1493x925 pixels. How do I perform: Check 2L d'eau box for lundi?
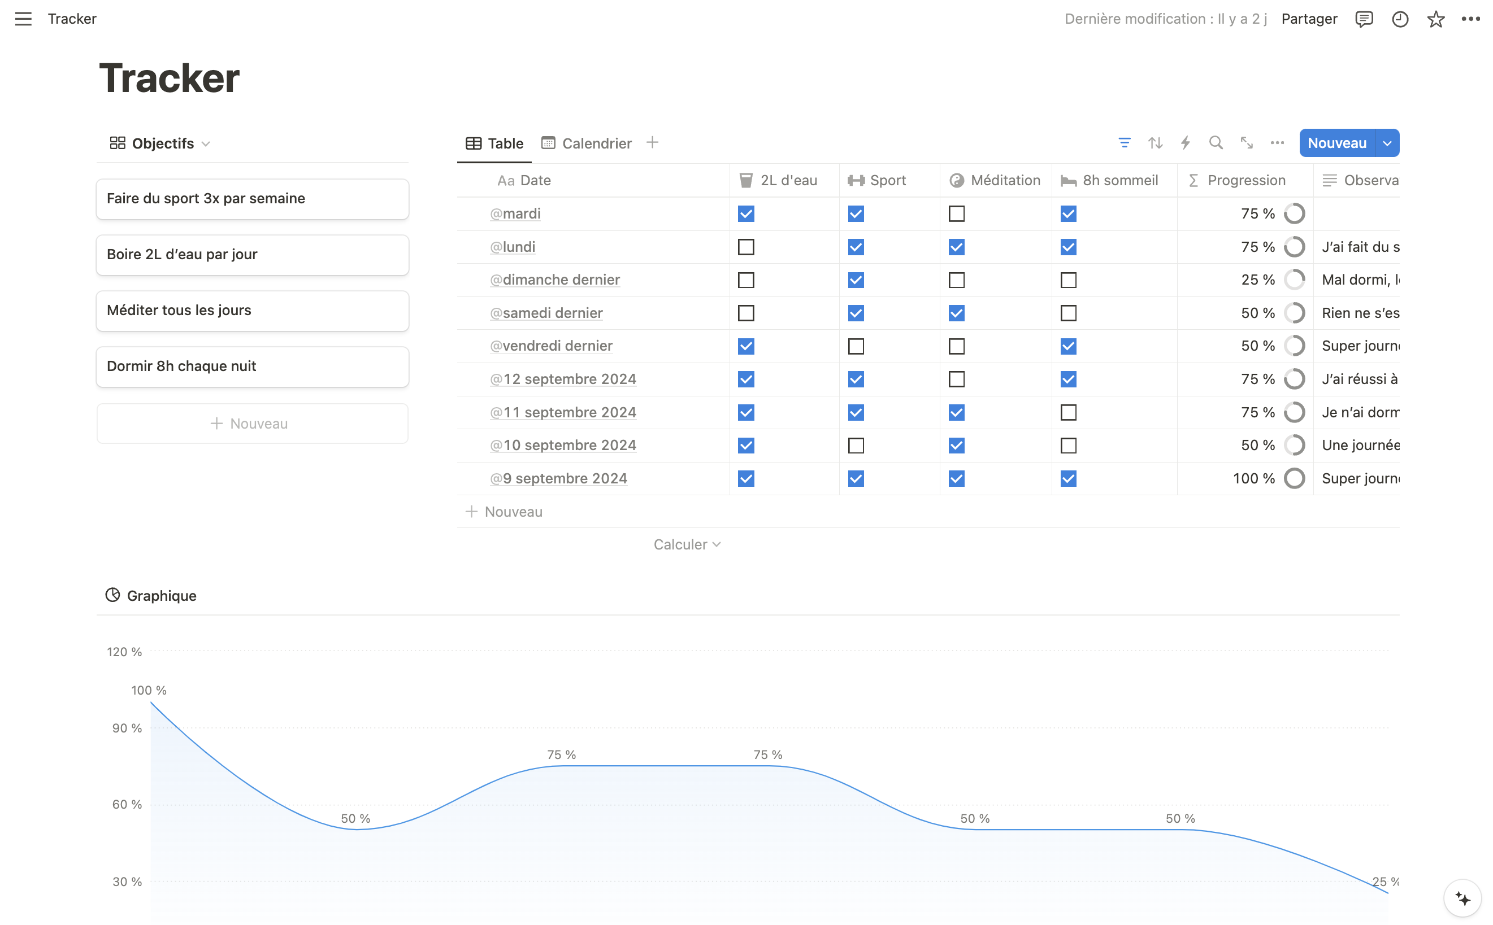point(745,247)
